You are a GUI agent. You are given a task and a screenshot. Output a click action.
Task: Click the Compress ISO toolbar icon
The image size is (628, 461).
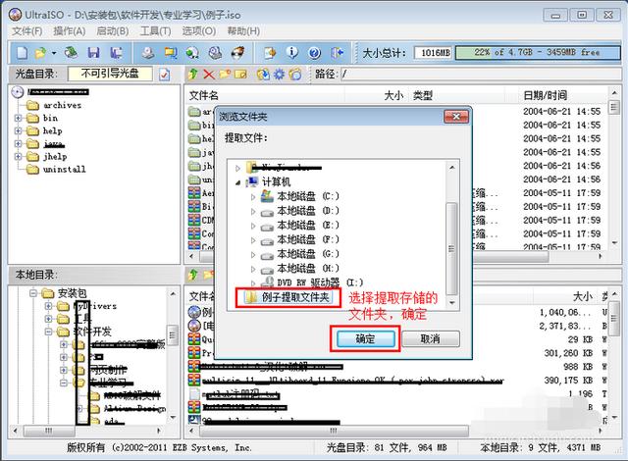tap(171, 52)
